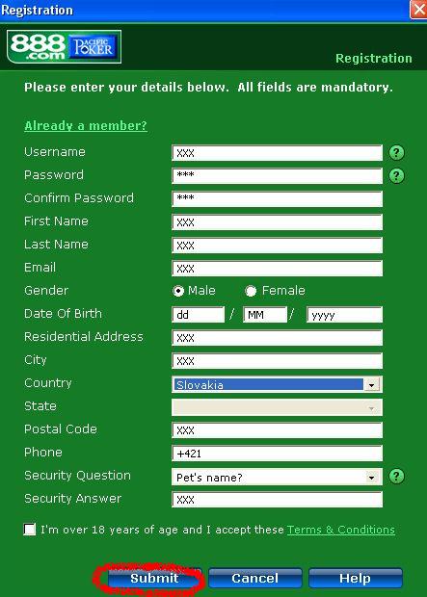Click the 888.com Pacific Poker logo
The width and height of the screenshot is (427, 597).
64,47
